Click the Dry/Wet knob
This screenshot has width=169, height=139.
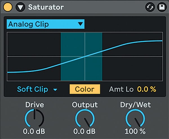click(x=135, y=118)
